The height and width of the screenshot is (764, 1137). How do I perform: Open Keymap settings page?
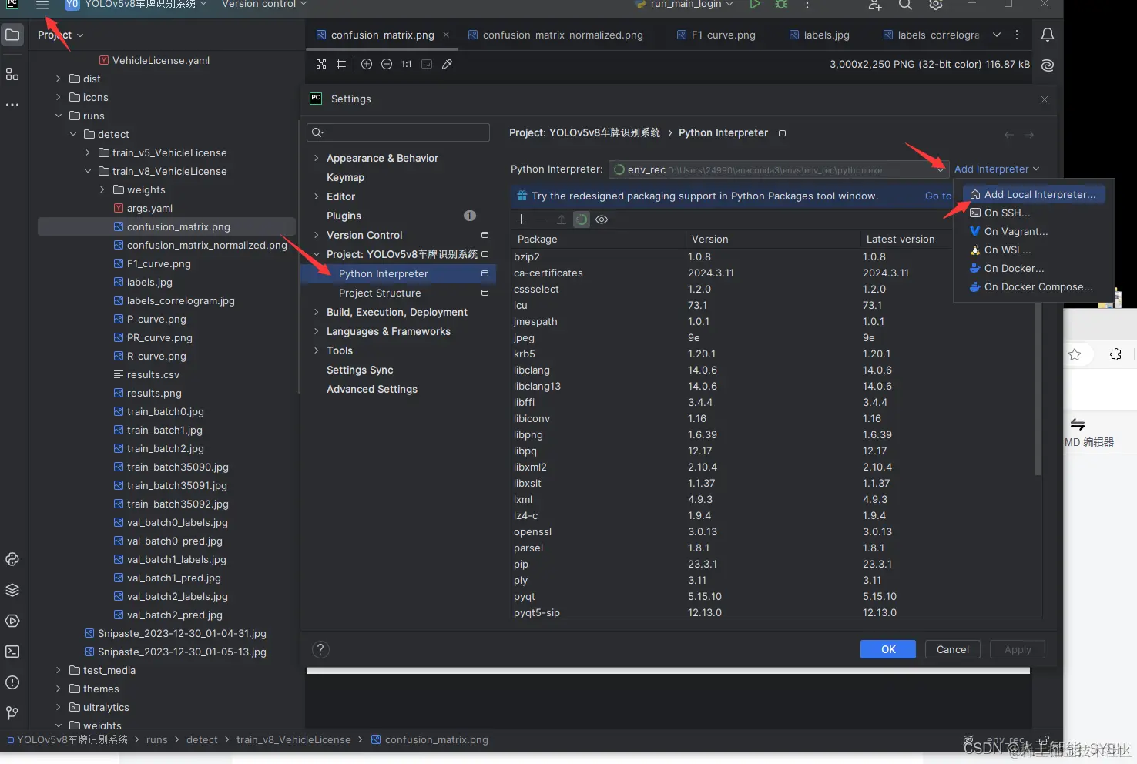pyautogui.click(x=345, y=177)
